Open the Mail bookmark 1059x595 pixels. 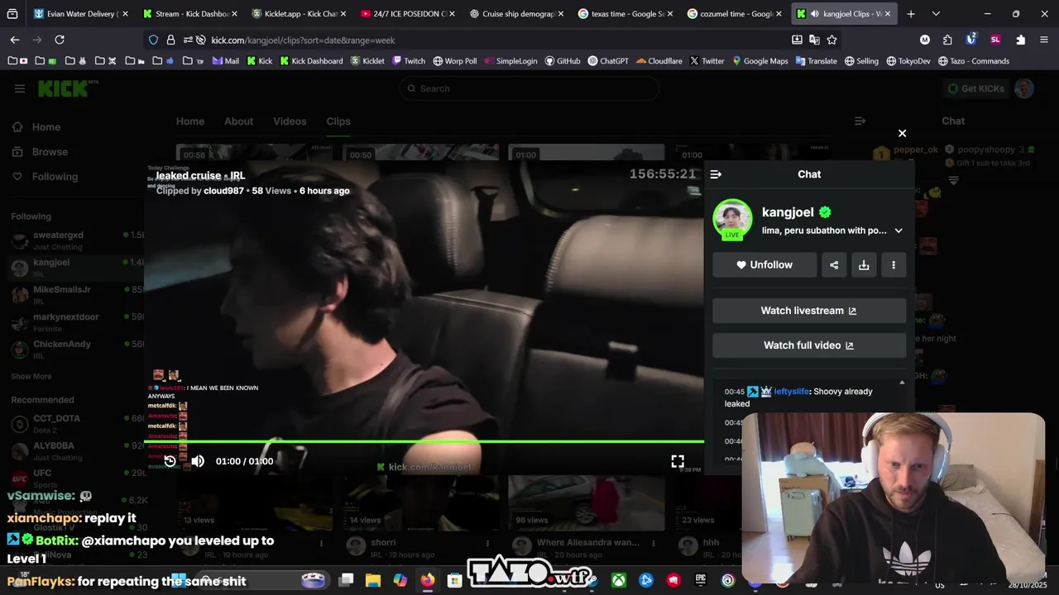[225, 61]
